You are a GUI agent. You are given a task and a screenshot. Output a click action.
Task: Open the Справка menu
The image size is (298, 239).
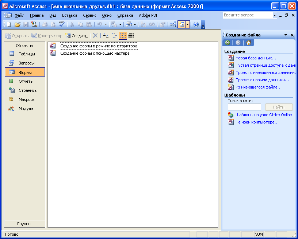click(x=125, y=15)
